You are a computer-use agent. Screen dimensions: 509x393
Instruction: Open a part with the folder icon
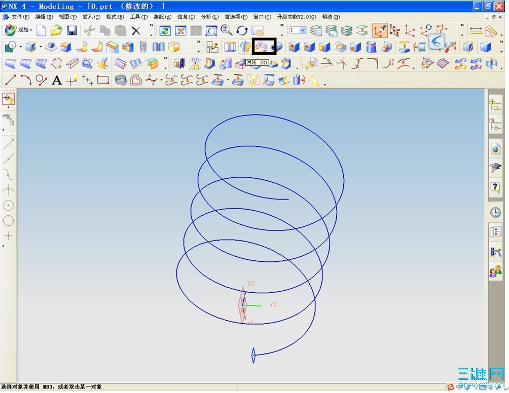[x=56, y=30]
